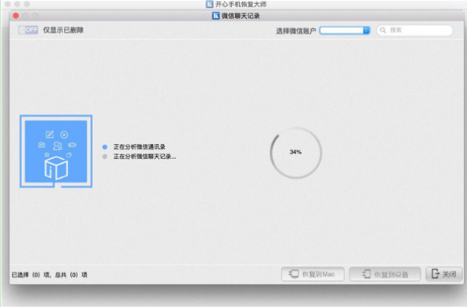Click the phone icon on 恢复到设备 button
467x307 pixels.
[x=366, y=274]
